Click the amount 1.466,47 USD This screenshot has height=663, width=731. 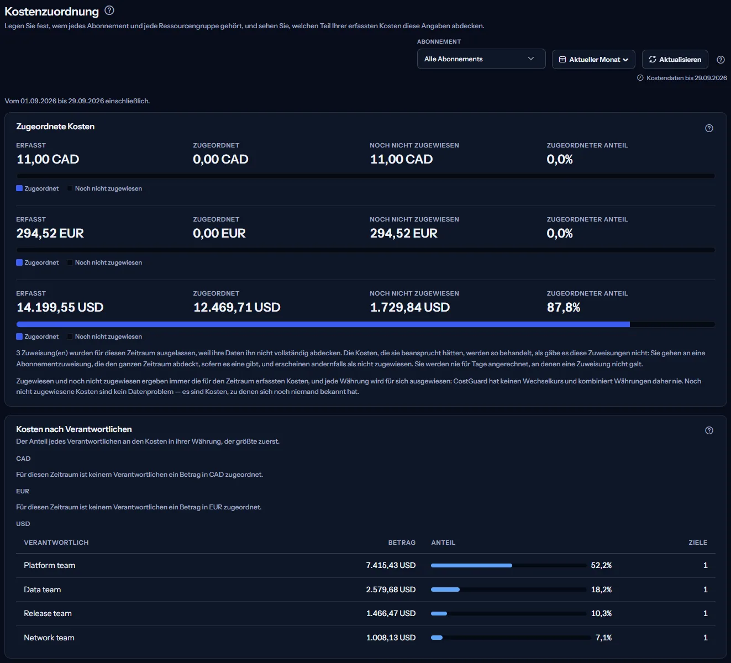pyautogui.click(x=391, y=613)
